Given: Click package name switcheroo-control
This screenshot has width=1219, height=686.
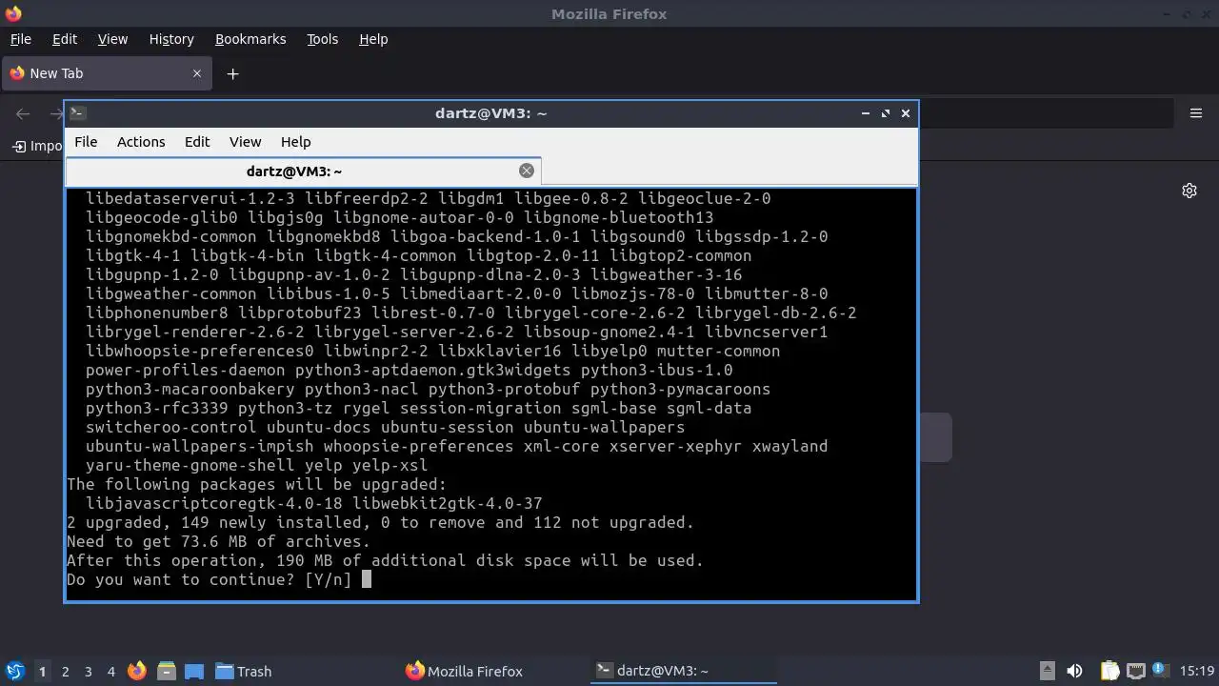Looking at the screenshot, I should 170,427.
